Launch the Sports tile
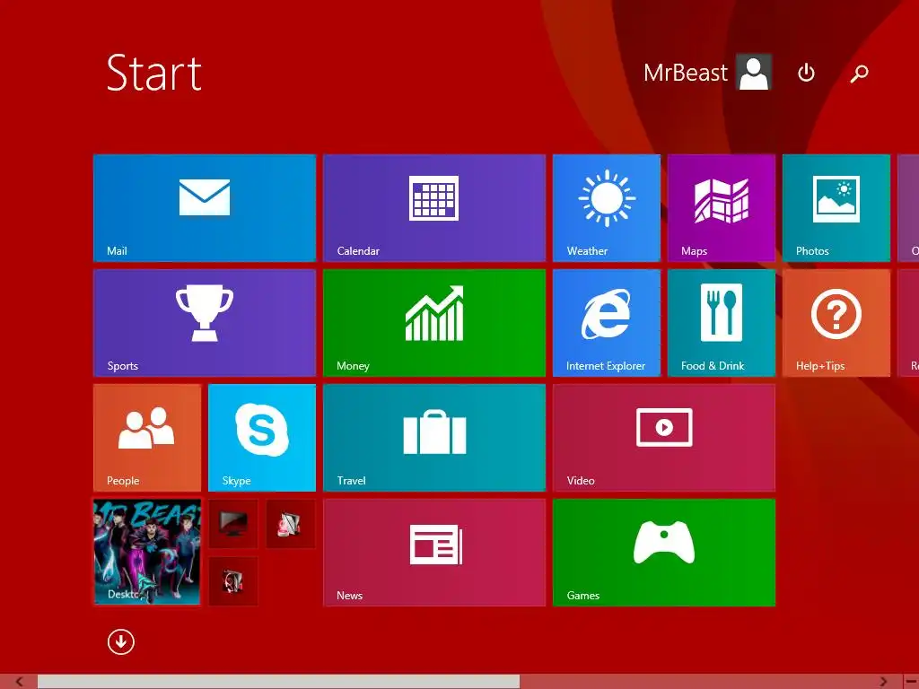 205,323
